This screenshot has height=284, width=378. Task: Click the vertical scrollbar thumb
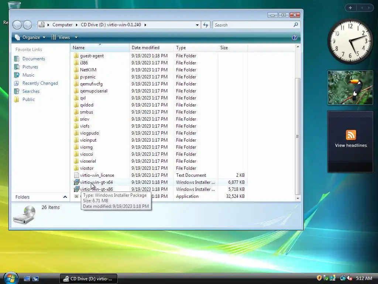click(x=298, y=136)
